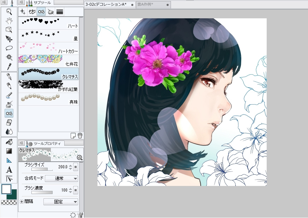Click the white main color swatch
The width and height of the screenshot is (308, 218).
[x=6, y=189]
